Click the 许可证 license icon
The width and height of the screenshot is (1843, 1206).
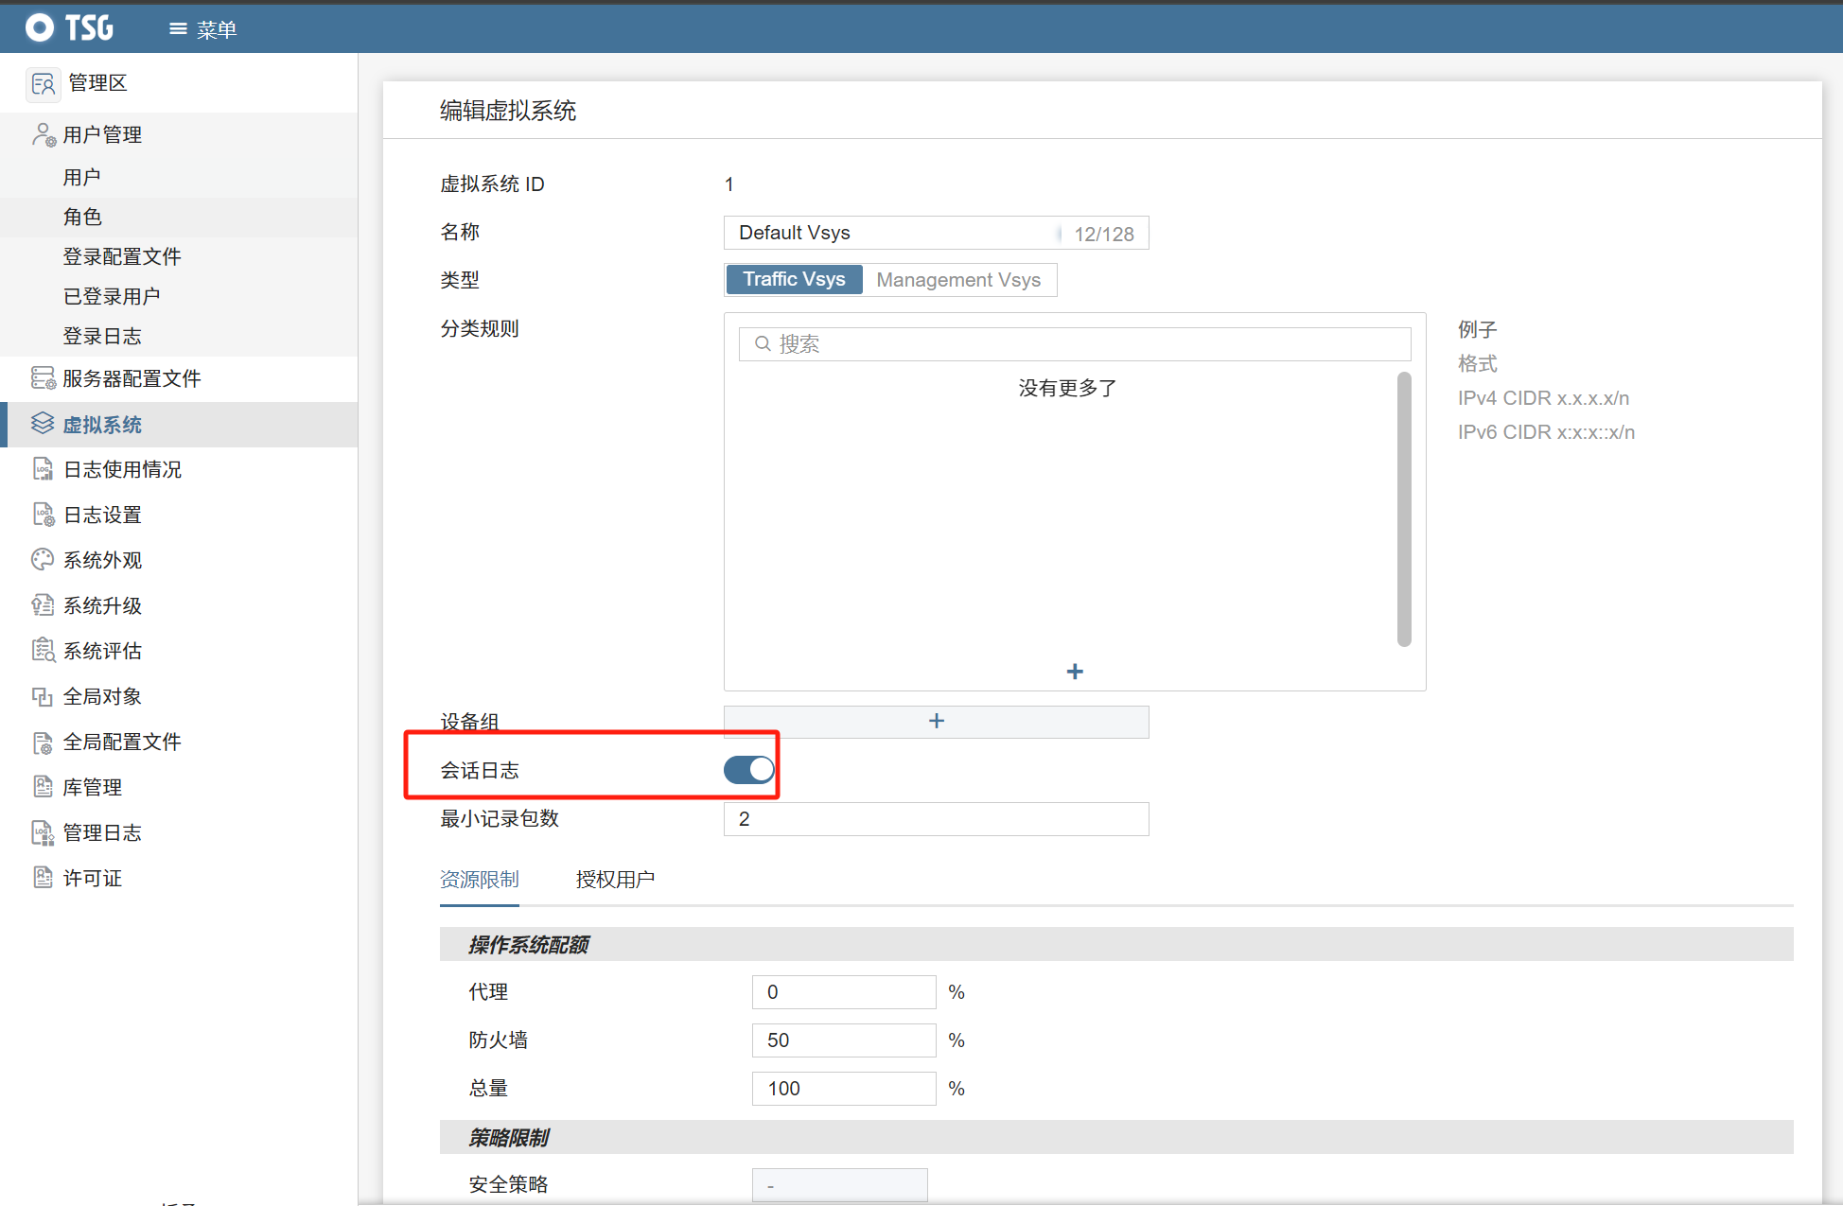click(x=44, y=878)
